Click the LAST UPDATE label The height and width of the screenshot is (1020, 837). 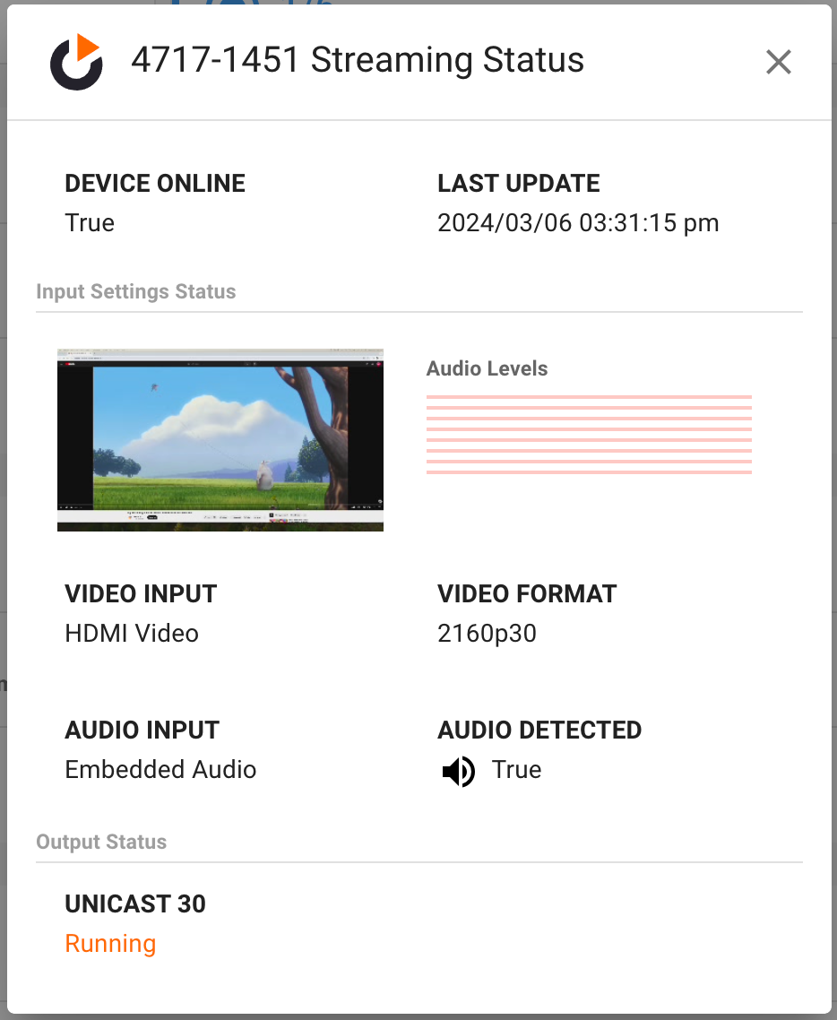[x=518, y=184]
